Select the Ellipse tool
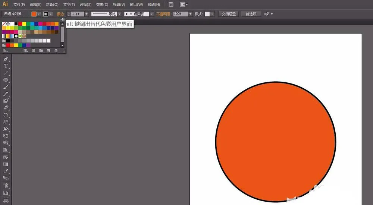Screen dimensions: 373x205 (x=6, y=80)
